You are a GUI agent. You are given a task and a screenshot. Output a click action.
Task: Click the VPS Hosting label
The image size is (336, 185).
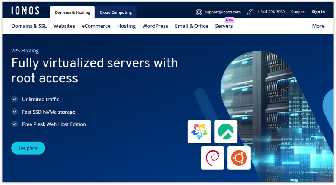click(x=25, y=51)
